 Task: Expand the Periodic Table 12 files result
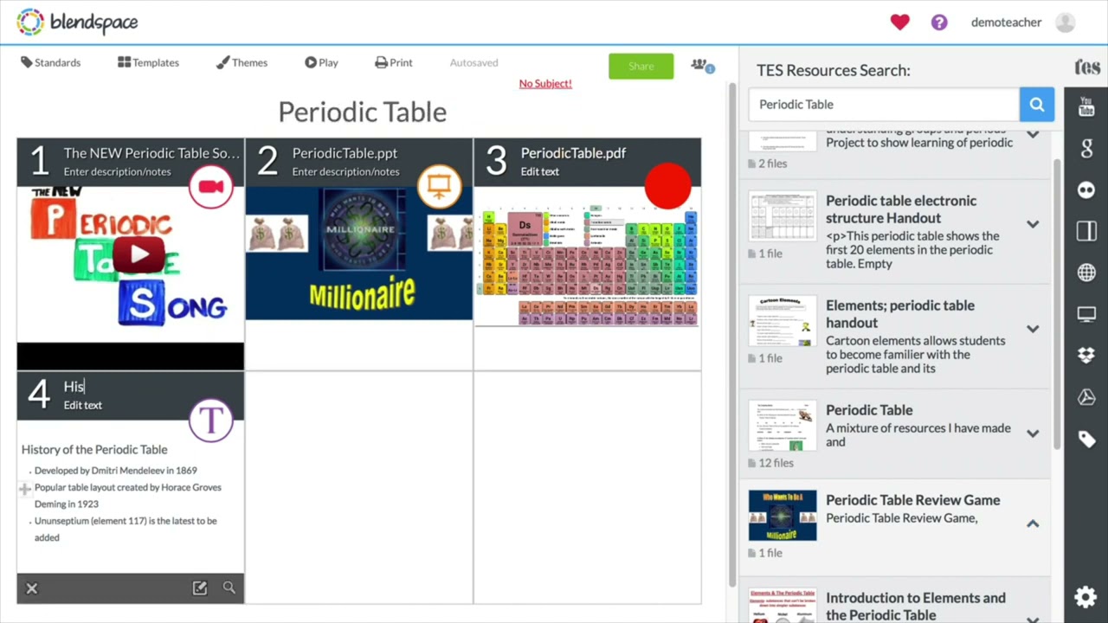(x=1033, y=434)
